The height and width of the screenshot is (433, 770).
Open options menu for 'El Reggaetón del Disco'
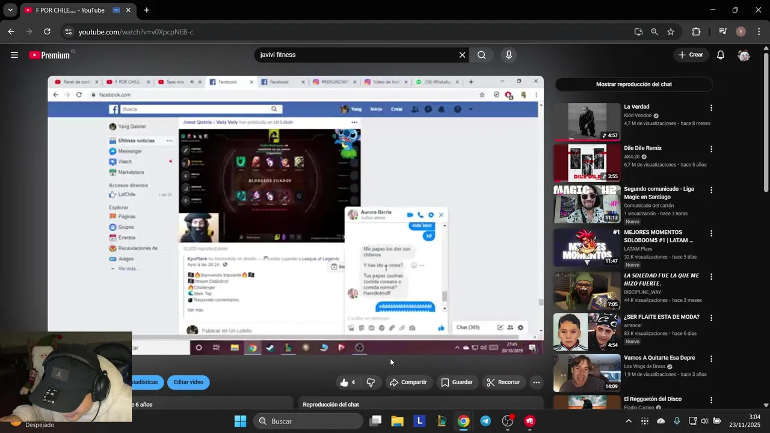click(712, 399)
